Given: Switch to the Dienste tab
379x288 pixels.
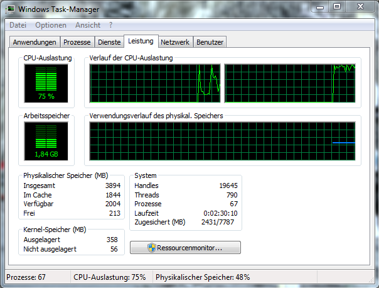Looking at the screenshot, I should pyautogui.click(x=109, y=42).
